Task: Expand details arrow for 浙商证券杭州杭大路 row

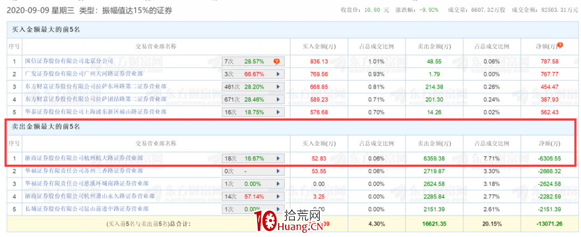Action: [278, 158]
